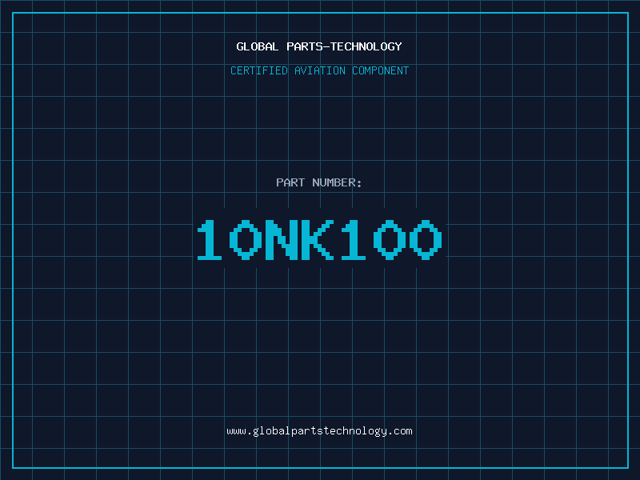Click the www prefix of the URL
Viewport: 640px width, 480px height.
point(236,430)
